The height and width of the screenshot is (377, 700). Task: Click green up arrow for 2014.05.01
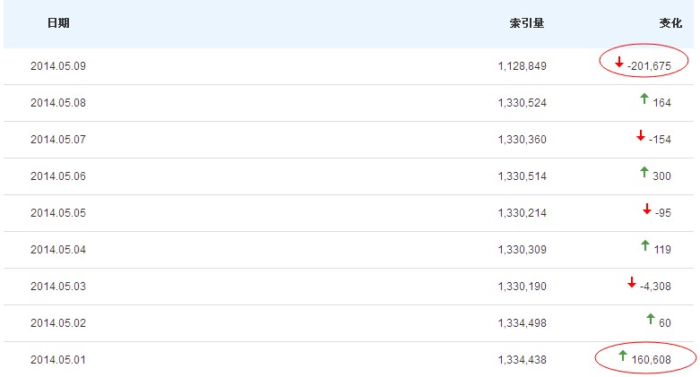tap(623, 356)
